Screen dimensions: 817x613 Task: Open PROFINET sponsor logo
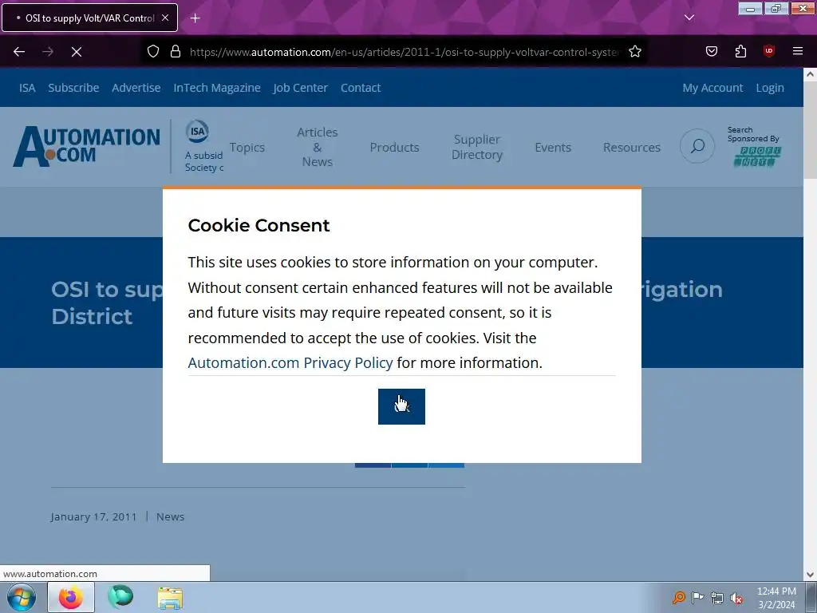757,156
